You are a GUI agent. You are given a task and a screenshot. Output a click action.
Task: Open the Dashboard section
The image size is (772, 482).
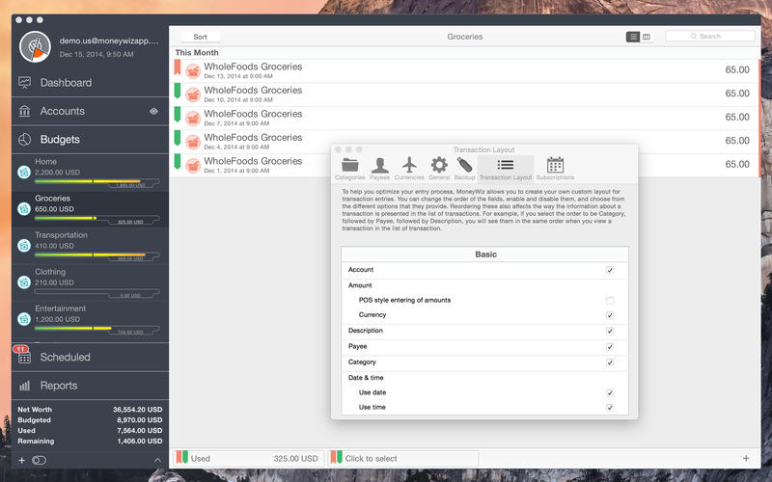click(x=66, y=83)
